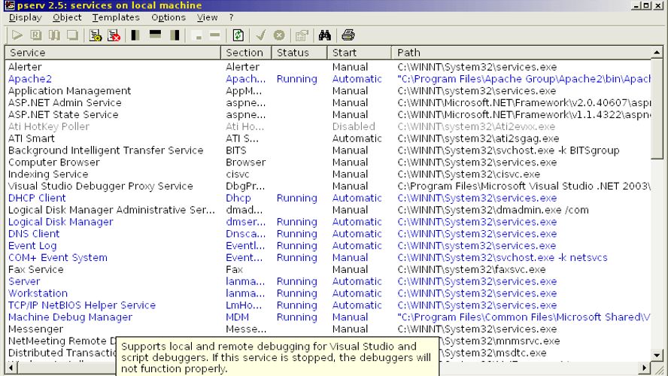Select the ASP.NET Admin Service row
The width and height of the screenshot is (668, 376).
(328, 102)
